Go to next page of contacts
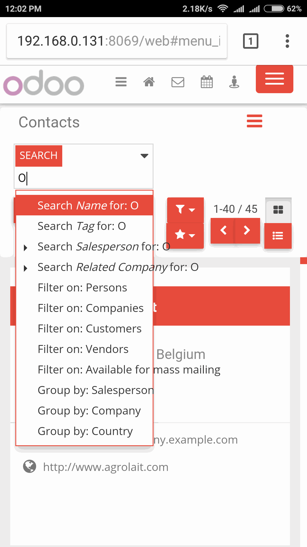The image size is (307, 547). pos(247,230)
